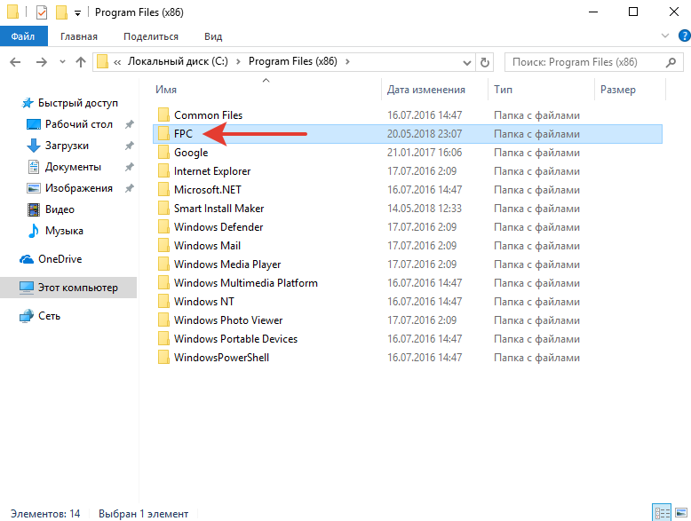The image size is (691, 521).
Task: Open Help with the question mark icon
Action: (x=685, y=36)
